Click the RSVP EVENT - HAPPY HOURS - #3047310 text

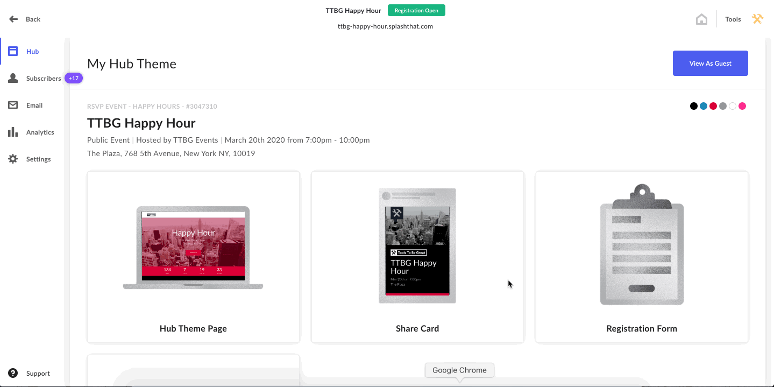(152, 107)
